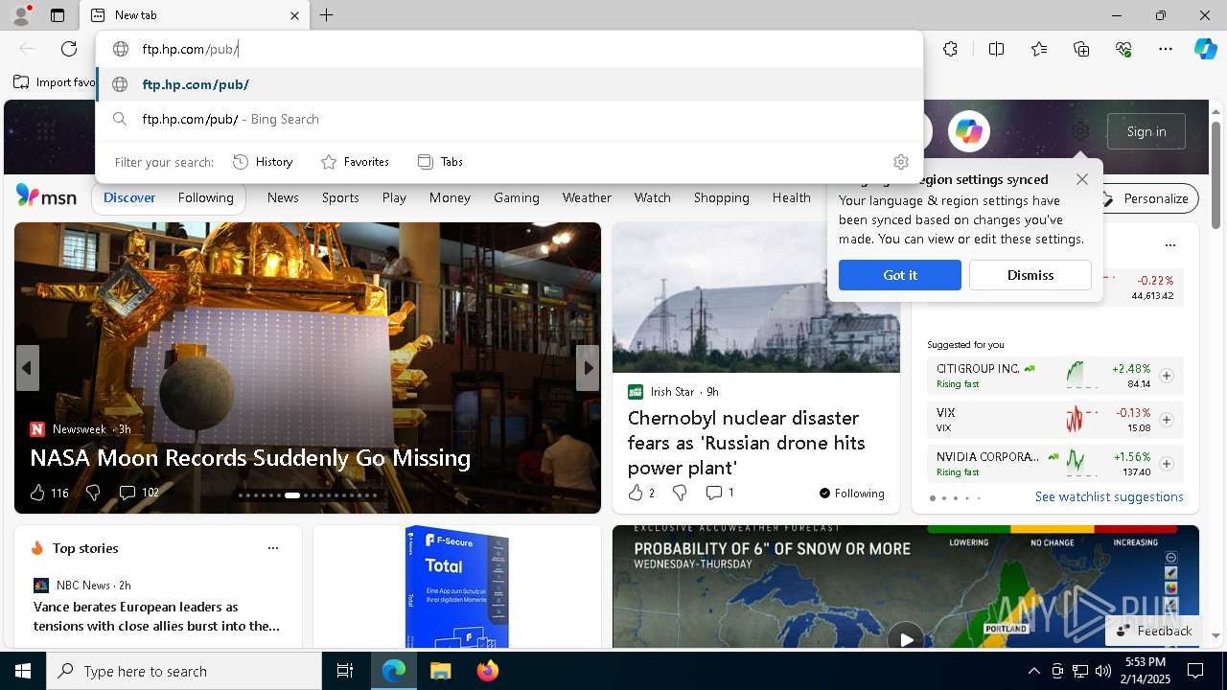The height and width of the screenshot is (690, 1227).
Task: Dislike the NASA story thumbs down
Action: (93, 493)
